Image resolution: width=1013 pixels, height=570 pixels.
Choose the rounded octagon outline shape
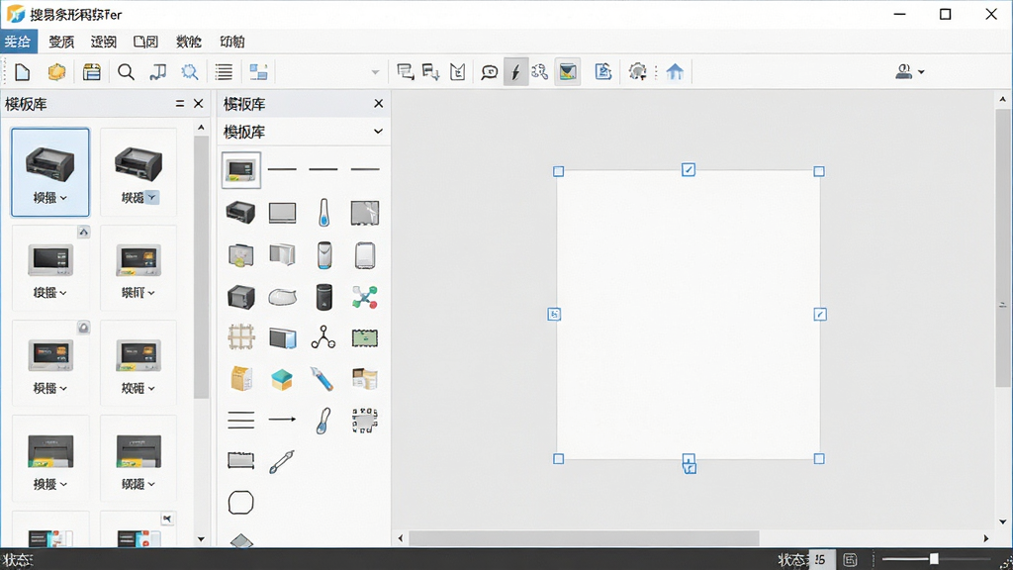[241, 502]
